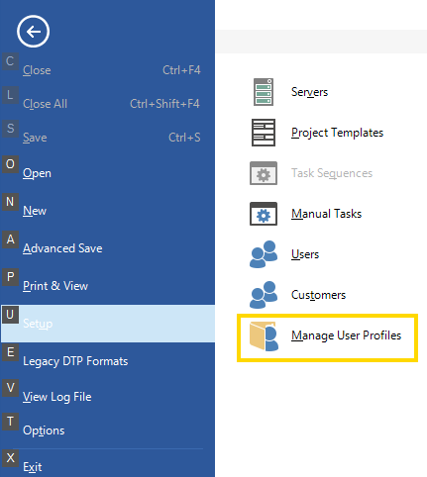Open the Manage User Profiles link
Screen dimensions: 427x477
click(346, 335)
